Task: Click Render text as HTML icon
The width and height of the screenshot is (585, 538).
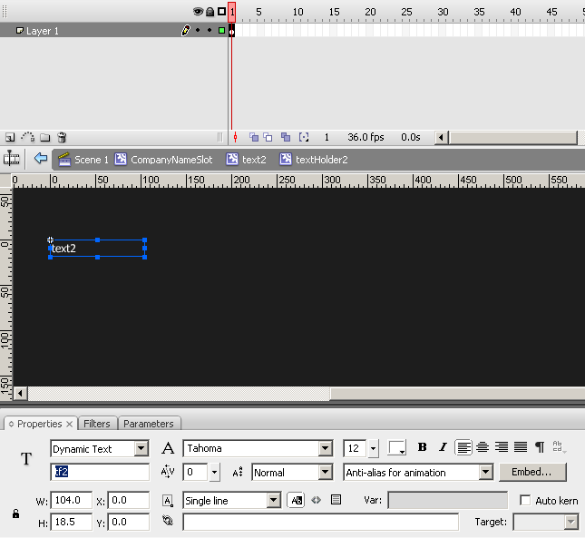Action: point(316,499)
